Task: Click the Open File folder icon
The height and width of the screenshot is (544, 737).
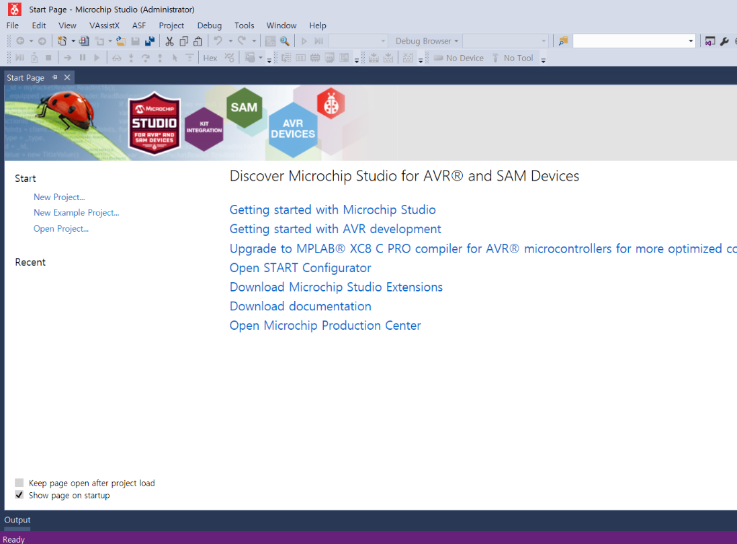Action: (121, 41)
